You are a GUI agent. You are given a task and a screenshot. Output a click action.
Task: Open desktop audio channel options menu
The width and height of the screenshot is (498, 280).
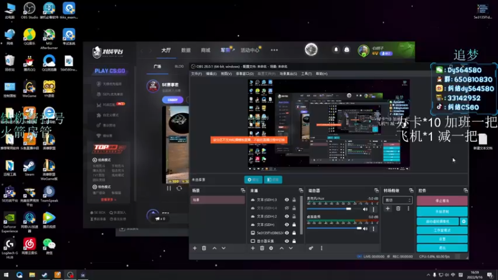(x=374, y=228)
